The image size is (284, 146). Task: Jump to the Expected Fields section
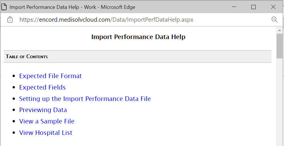[x=42, y=87]
